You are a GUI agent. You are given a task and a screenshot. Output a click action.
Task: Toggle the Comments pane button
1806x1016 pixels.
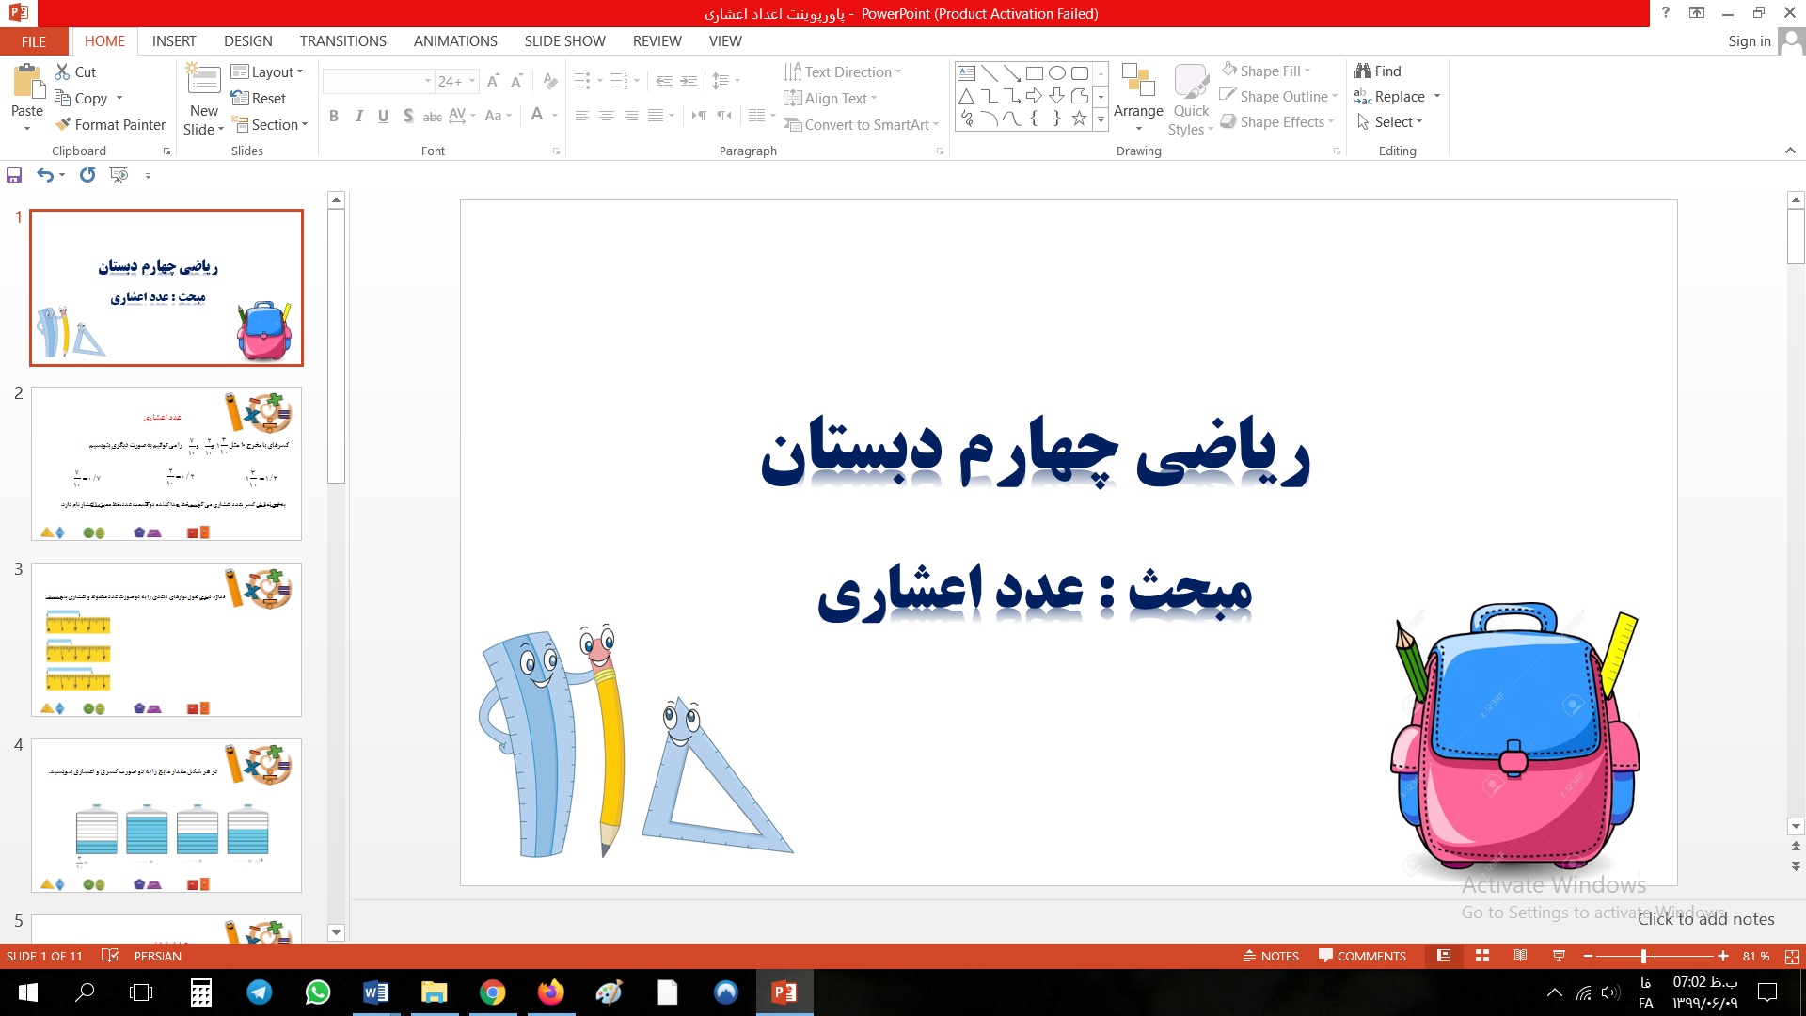(x=1362, y=956)
